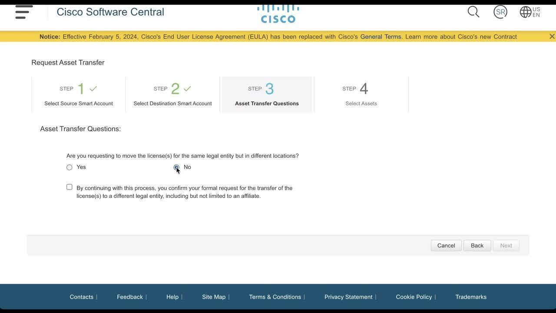This screenshot has width=556, height=313.
Task: Go to Step 2 Select Destination Smart Account
Action: [173, 94]
